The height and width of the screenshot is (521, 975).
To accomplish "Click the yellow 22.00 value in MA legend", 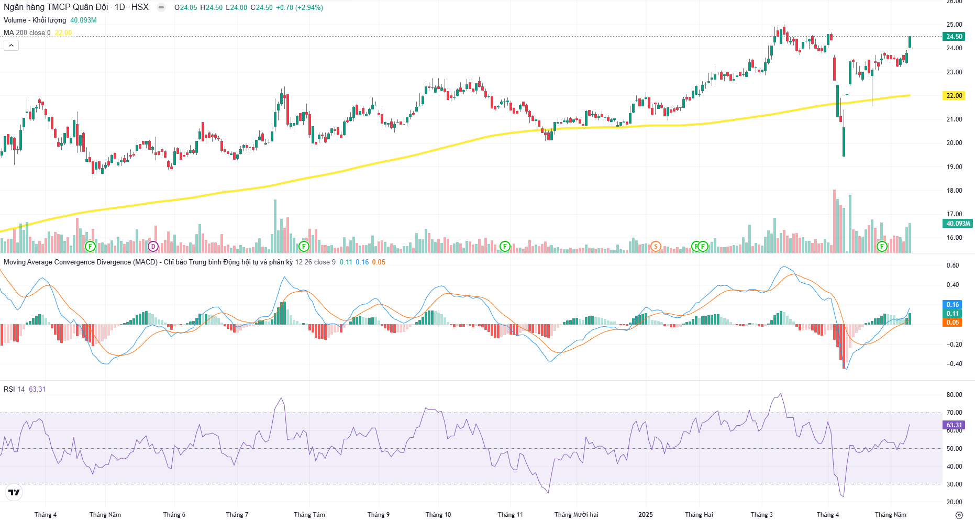I will tap(63, 32).
